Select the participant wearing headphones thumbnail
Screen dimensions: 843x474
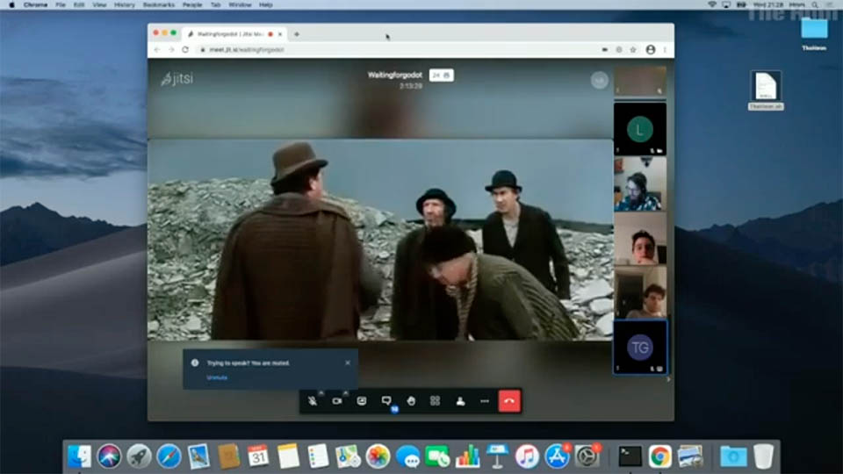640,183
